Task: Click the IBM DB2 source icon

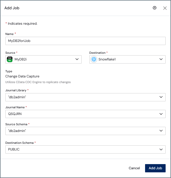Action: (x=10, y=59)
